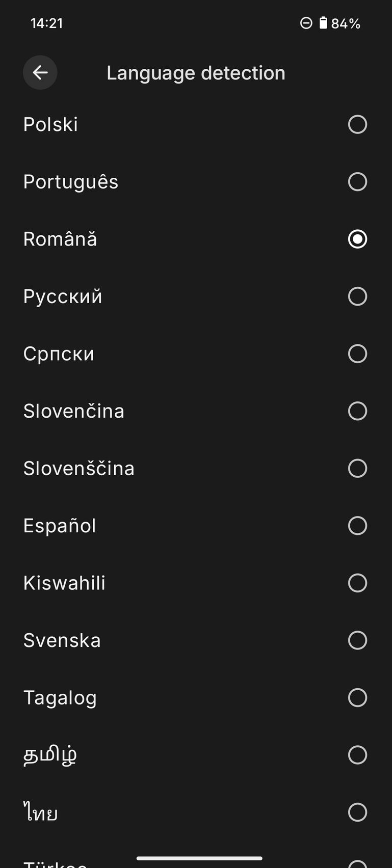Select the Português radio button
Screen dimensions: 392x868
[x=357, y=182]
